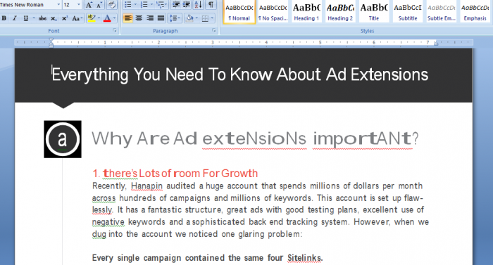This screenshot has width=493, height=265.
Task: Apply the Subtitle style
Action: [x=408, y=12]
